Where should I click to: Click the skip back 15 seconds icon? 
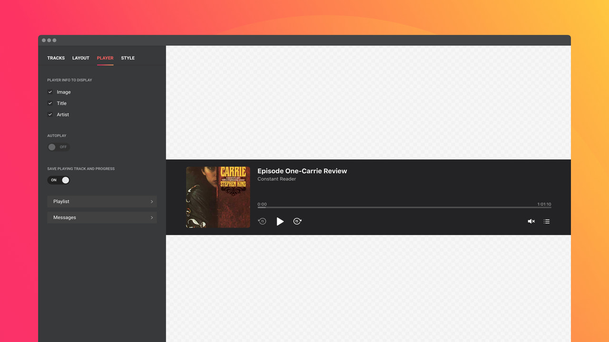(x=262, y=221)
